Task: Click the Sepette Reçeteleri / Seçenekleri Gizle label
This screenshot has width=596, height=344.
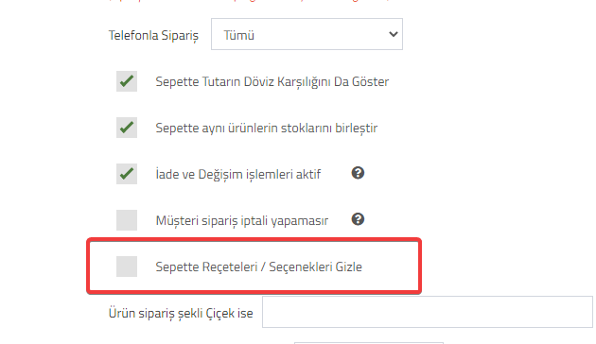Action: (x=258, y=267)
